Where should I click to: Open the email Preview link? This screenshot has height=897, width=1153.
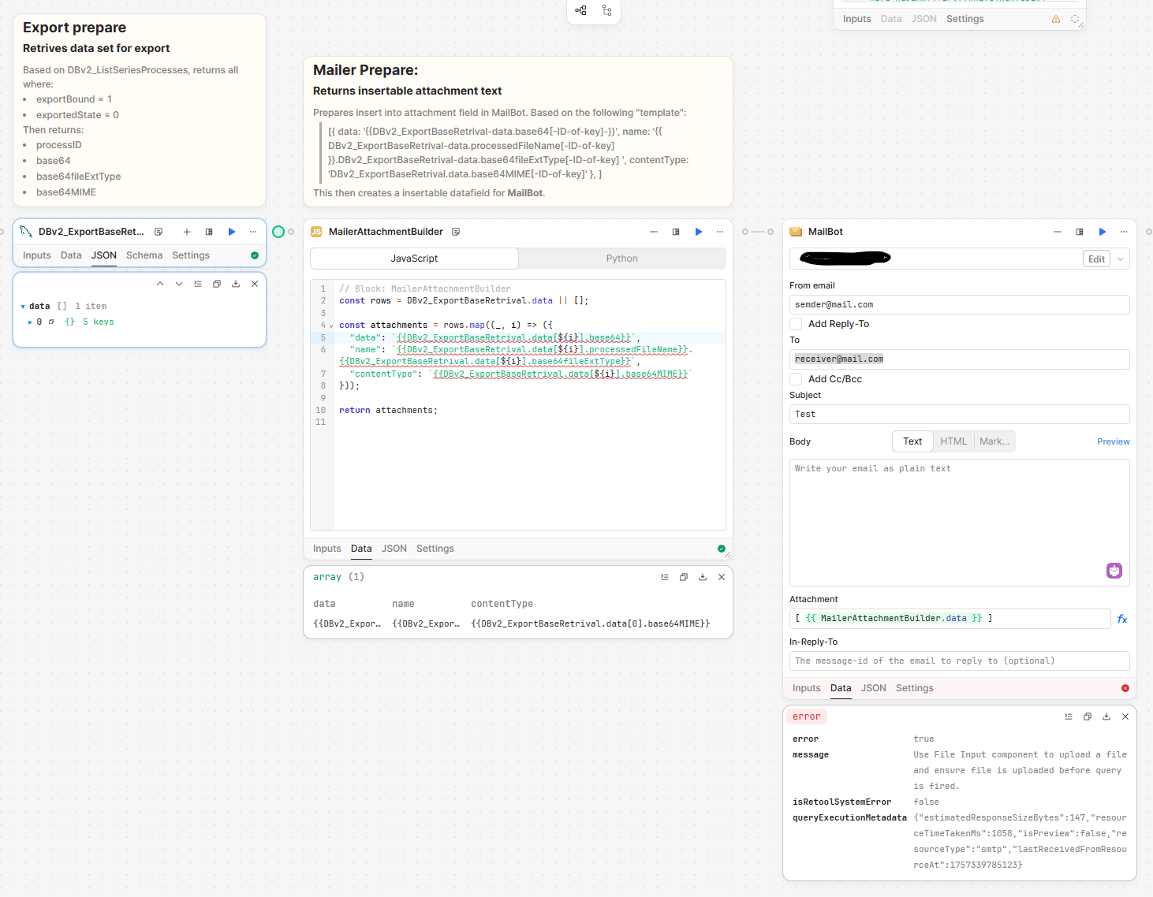[1113, 441]
